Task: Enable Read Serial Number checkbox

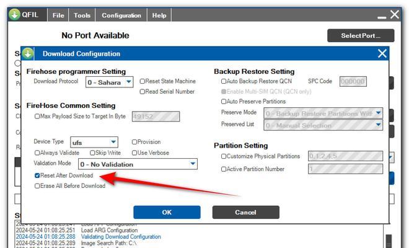Action: (x=143, y=92)
